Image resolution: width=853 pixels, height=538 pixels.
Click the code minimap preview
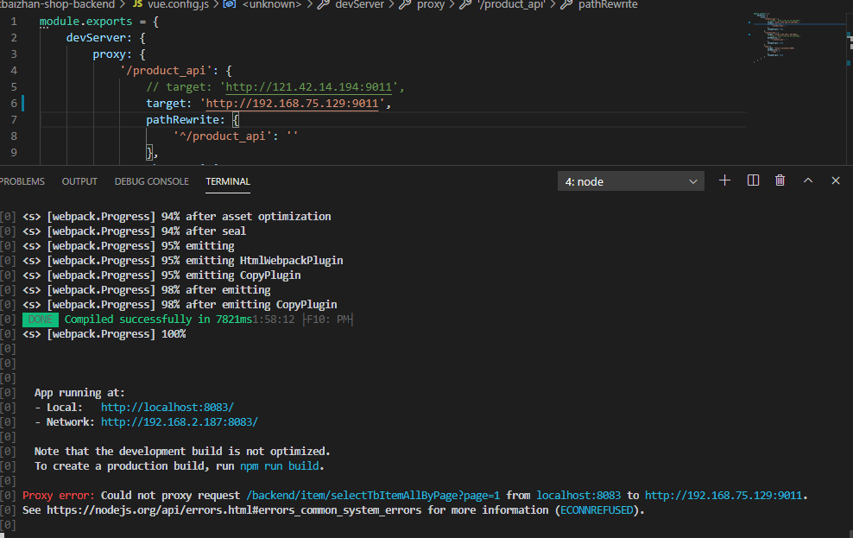click(x=777, y=35)
